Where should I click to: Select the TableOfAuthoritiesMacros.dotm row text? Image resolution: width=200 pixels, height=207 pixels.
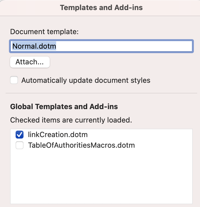coord(81,145)
